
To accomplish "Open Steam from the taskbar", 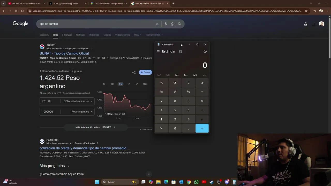I will click(x=211, y=182).
